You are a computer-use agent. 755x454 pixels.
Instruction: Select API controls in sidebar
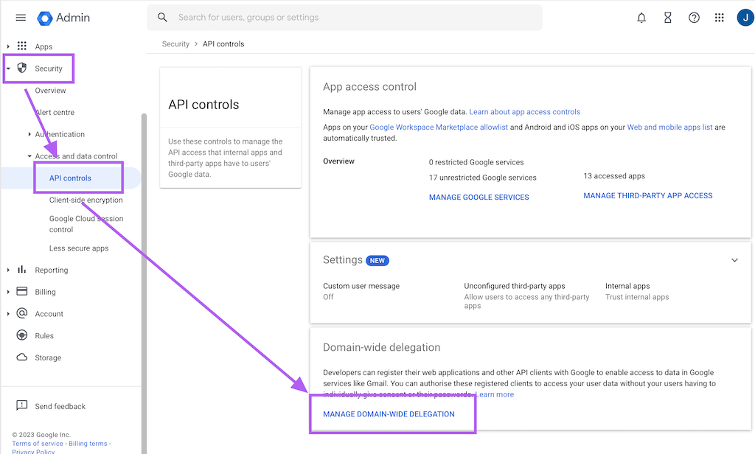(70, 178)
